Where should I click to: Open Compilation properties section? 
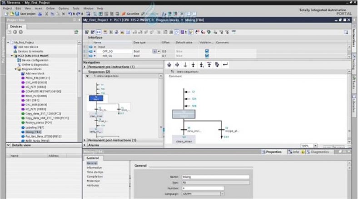(94, 176)
